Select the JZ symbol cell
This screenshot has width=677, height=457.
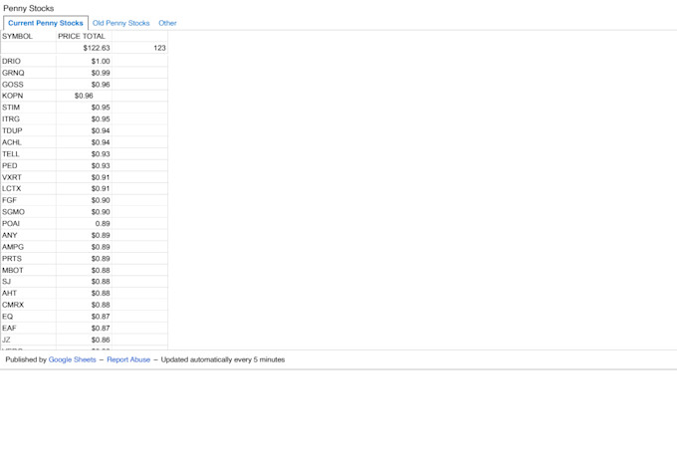point(29,340)
